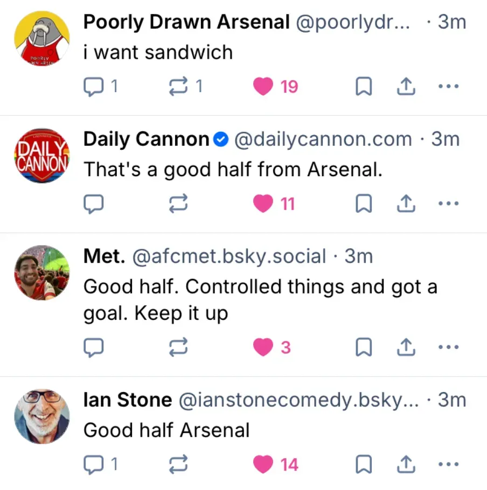
Task: Repost Daily Cannon's good half post
Action: point(178,204)
